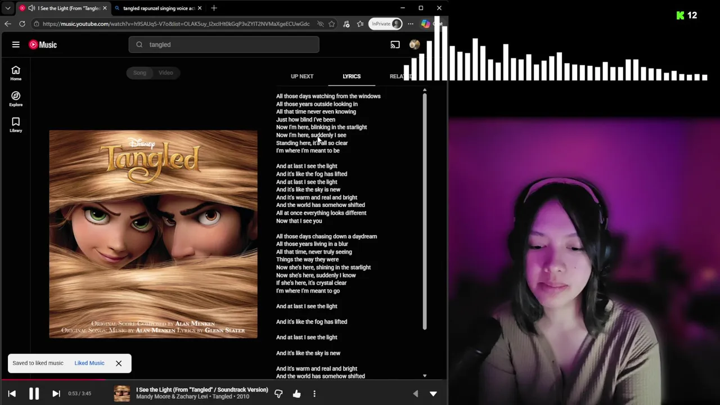Pause the playing song

[x=34, y=394]
